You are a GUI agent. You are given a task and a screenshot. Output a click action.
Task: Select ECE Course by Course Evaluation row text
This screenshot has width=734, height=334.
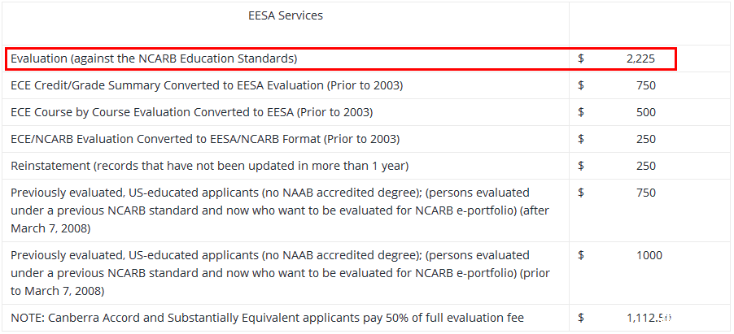tap(191, 112)
